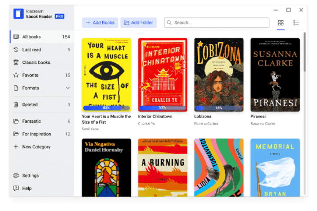Create a New Category
The width and height of the screenshot is (317, 211).
point(42,146)
